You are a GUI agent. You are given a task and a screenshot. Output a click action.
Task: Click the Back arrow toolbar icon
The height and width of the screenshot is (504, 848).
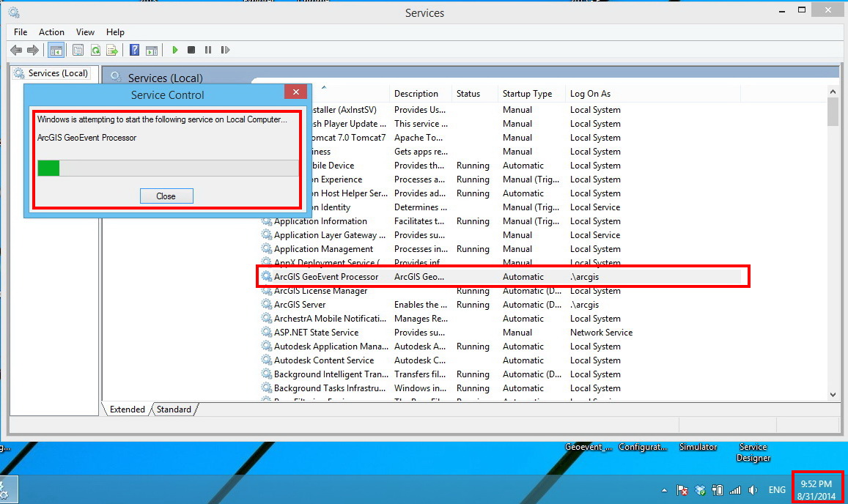tap(16, 51)
